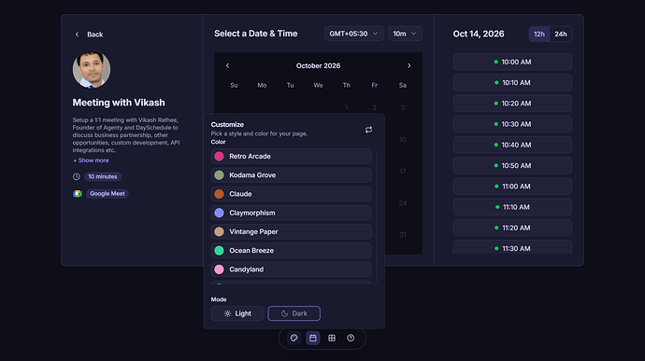The height and width of the screenshot is (361, 645).
Task: Click the October 2026 month label
Action: pos(318,65)
